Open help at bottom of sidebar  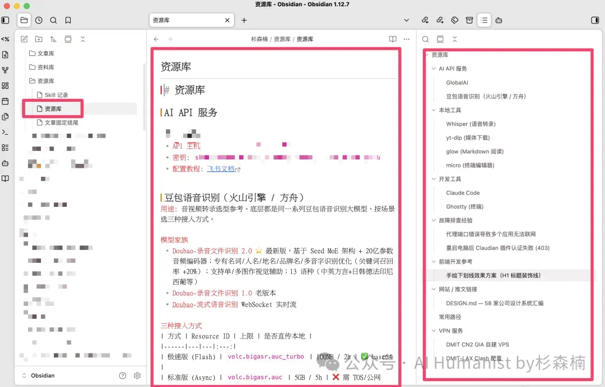[123, 375]
